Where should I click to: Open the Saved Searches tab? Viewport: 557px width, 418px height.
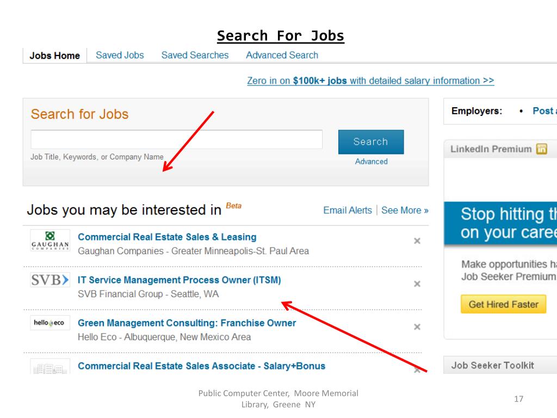point(195,55)
